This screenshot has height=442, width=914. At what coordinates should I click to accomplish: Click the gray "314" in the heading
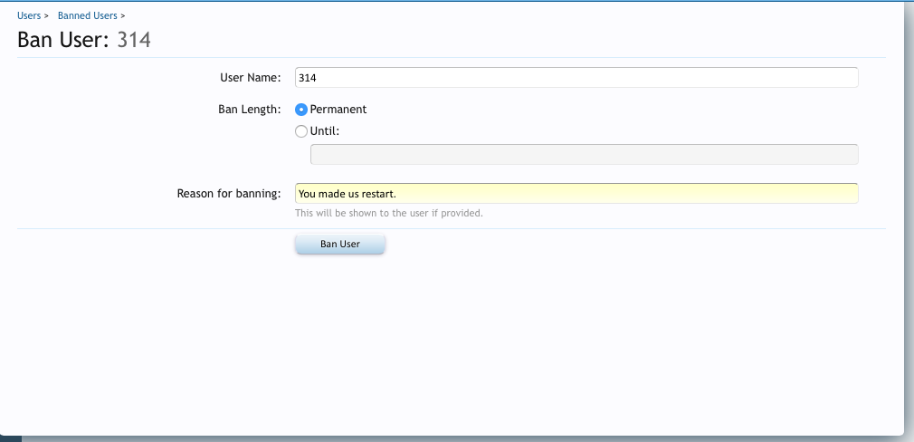pos(134,40)
